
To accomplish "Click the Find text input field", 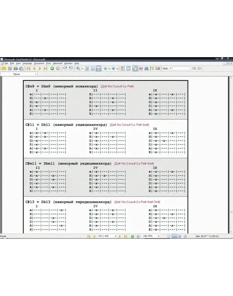I will click(181, 68).
